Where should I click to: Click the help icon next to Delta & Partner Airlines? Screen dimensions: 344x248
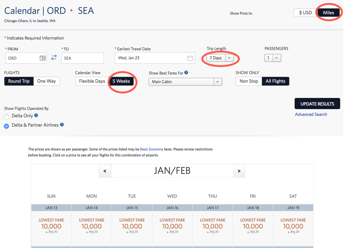click(62, 125)
